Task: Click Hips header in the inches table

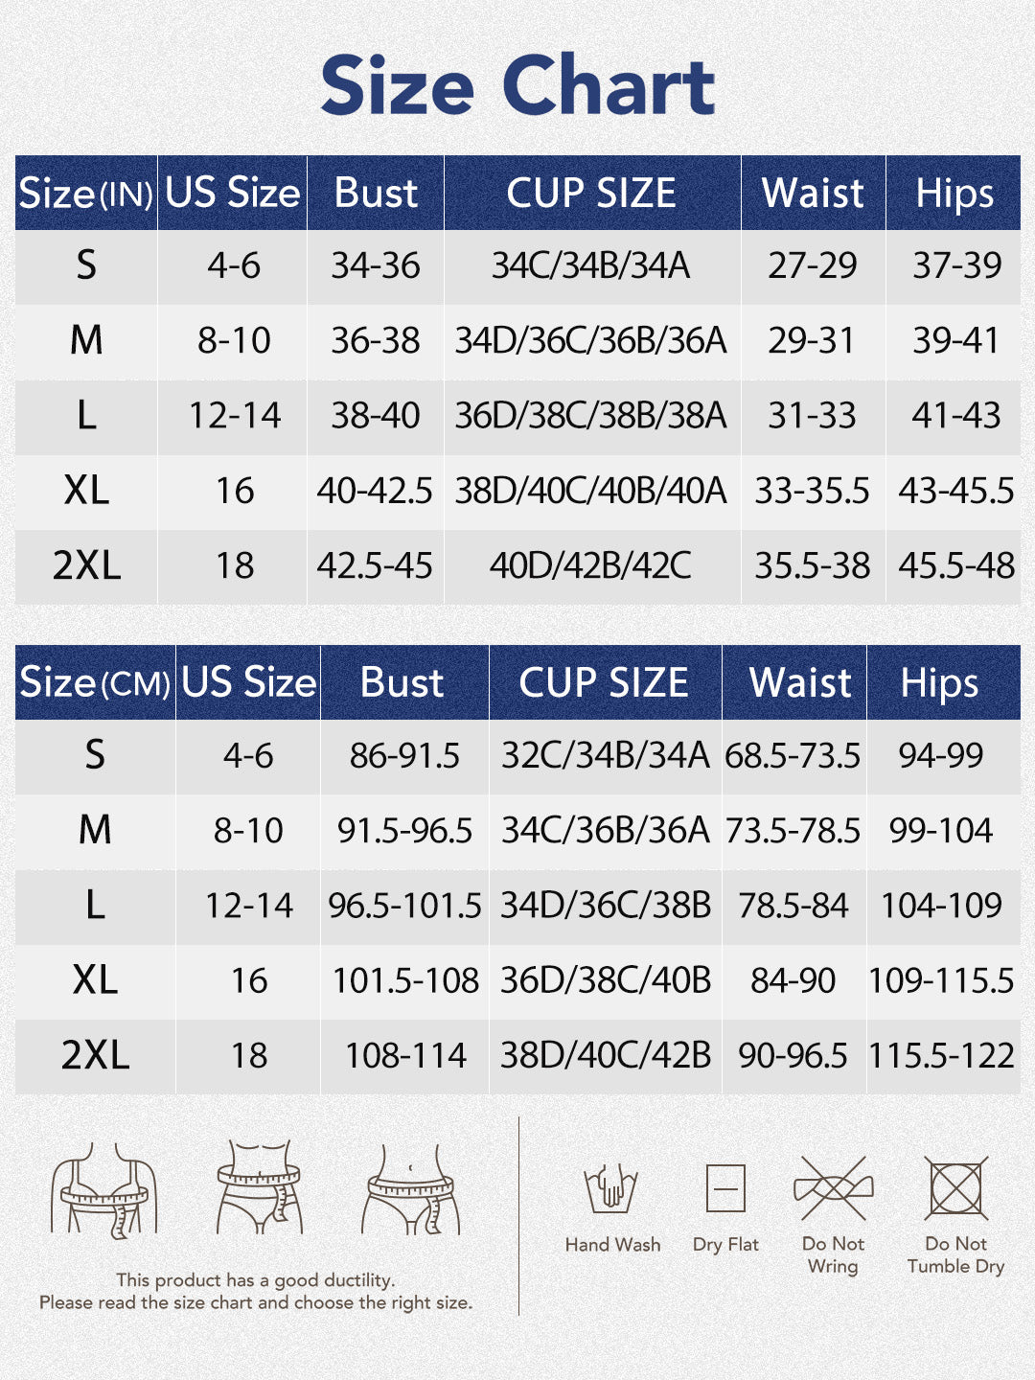Action: coord(954,194)
